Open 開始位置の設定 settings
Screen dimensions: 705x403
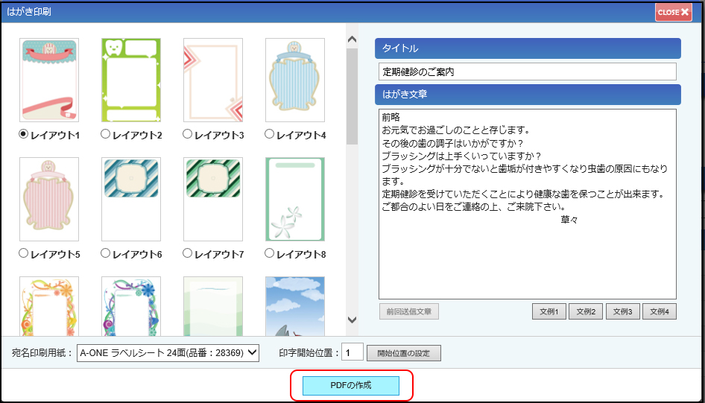(404, 353)
